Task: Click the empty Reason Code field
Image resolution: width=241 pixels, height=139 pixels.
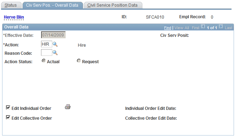Action: coord(47,53)
